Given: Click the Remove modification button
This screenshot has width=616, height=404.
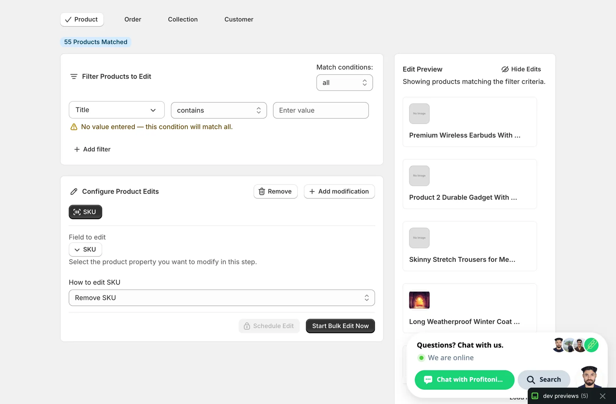Looking at the screenshot, I should (x=276, y=192).
